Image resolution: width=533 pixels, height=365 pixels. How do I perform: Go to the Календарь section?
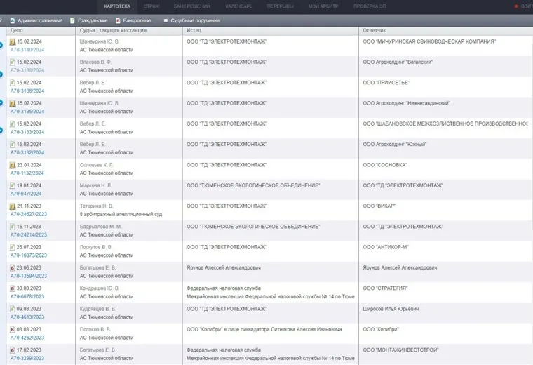tap(240, 6)
